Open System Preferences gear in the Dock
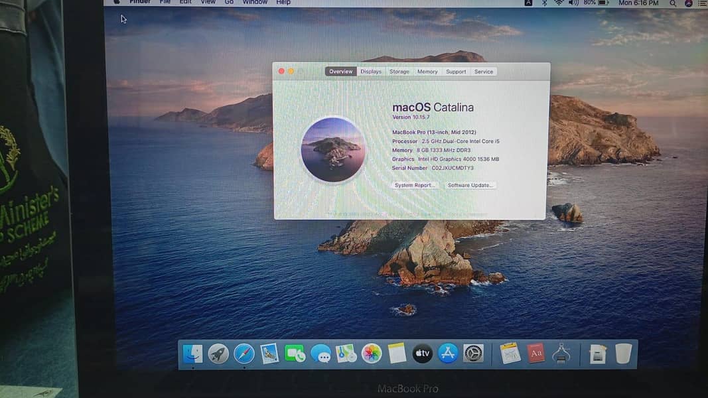Screen dimensions: 708x398 pyautogui.click(x=473, y=354)
